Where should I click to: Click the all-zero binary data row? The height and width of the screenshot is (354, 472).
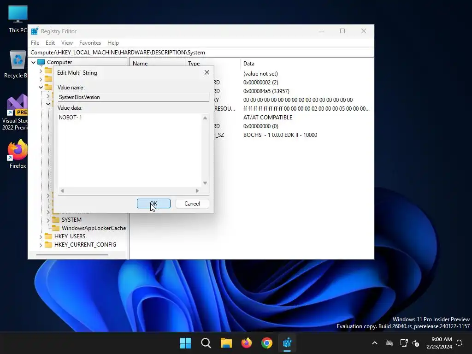[x=298, y=100]
